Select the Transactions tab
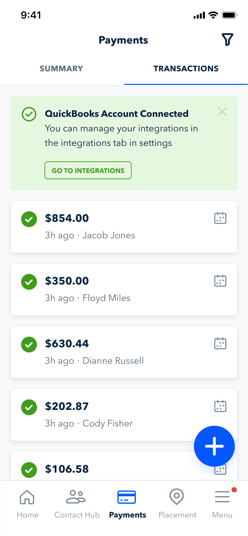248x536 pixels. pyautogui.click(x=186, y=69)
